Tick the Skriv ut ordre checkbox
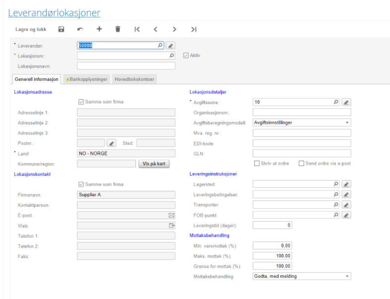 [x=257, y=163]
